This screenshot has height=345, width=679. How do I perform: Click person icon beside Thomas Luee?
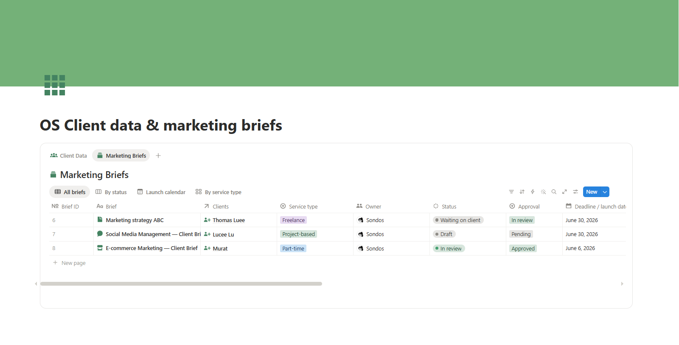pos(207,220)
